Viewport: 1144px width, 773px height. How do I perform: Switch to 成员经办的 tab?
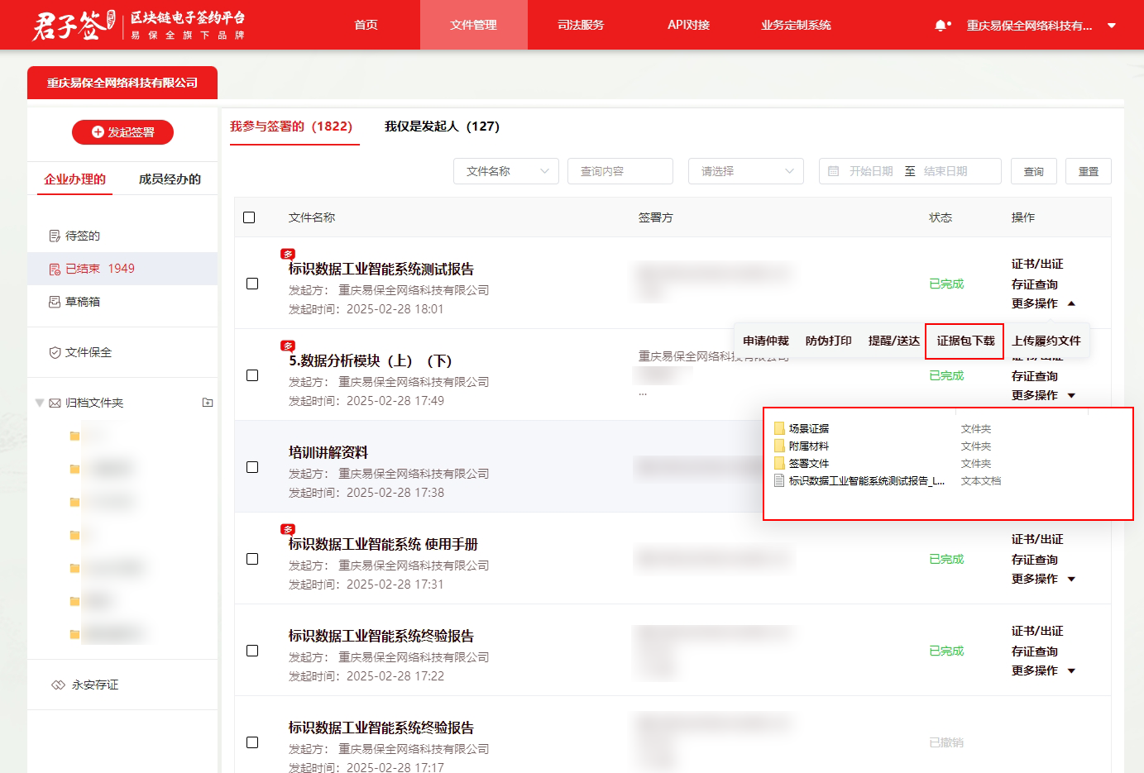point(170,179)
